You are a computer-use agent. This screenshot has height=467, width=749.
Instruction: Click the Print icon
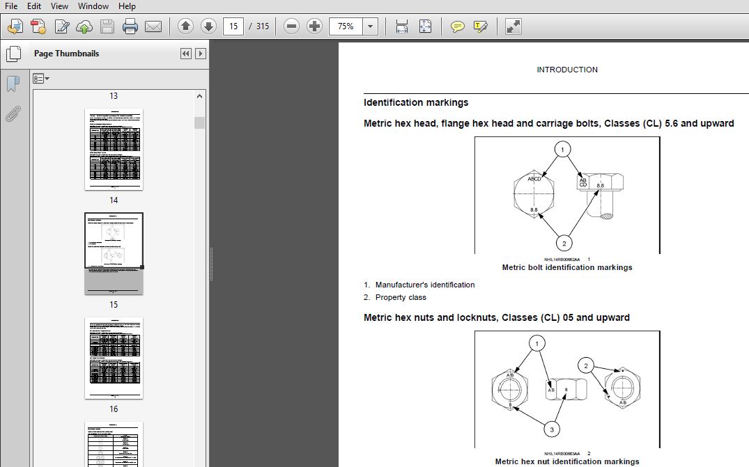[130, 26]
